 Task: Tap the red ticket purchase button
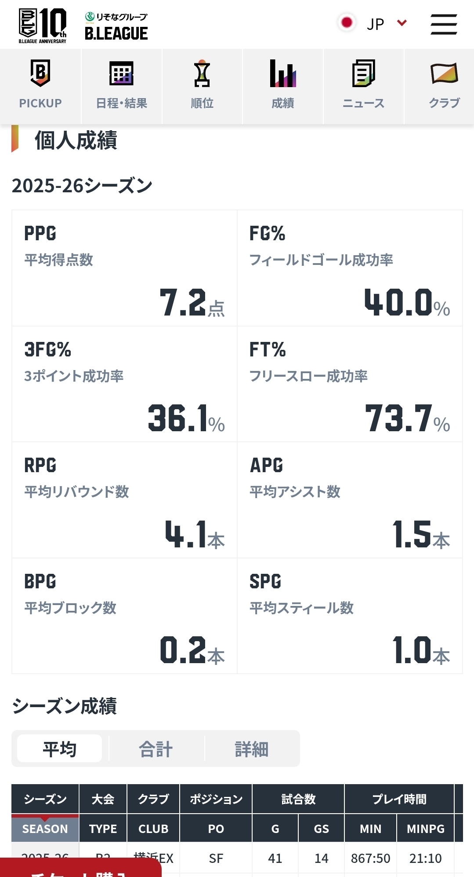(x=80, y=868)
